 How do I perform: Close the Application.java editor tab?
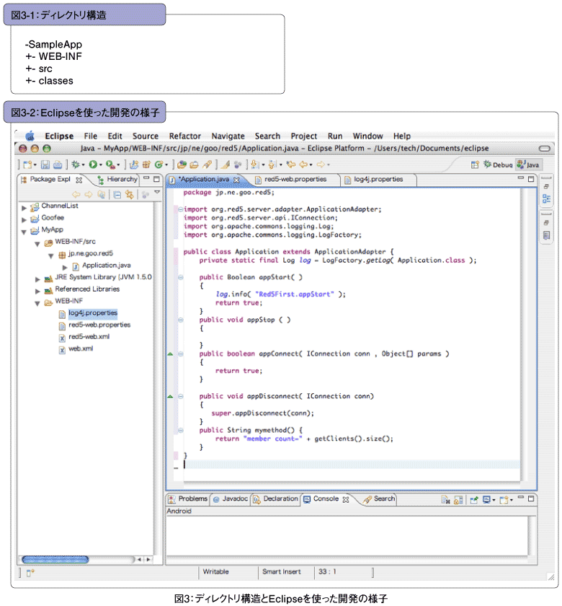(x=236, y=180)
